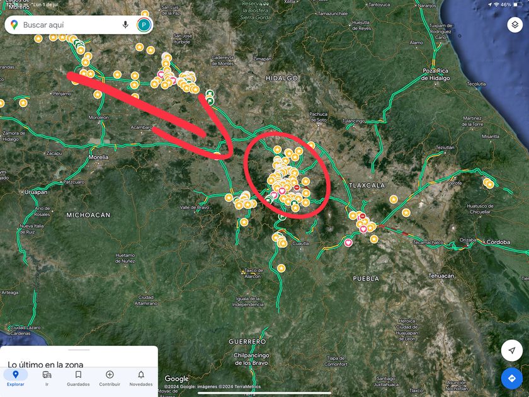Tap the drag handle on bottom sheet
The image size is (529, 397).
click(79, 350)
